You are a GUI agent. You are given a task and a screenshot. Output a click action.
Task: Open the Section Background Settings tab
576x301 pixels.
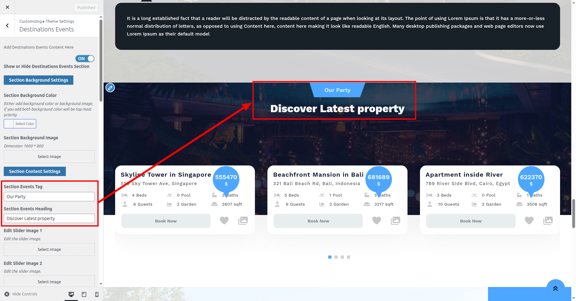(38, 80)
